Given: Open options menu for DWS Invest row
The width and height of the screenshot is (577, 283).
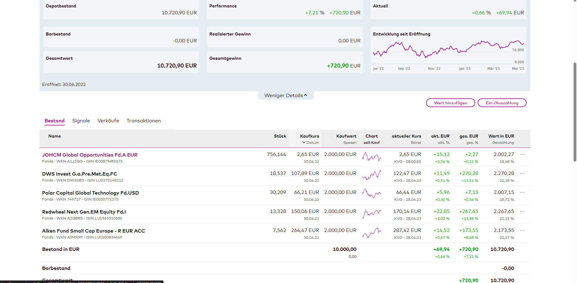Looking at the screenshot, I should [x=522, y=173].
